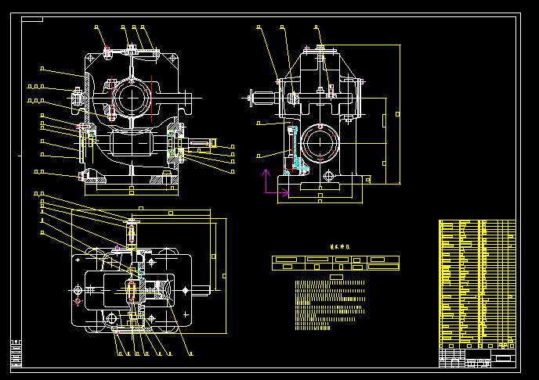Select the parts list table at right

[x=477, y=283]
